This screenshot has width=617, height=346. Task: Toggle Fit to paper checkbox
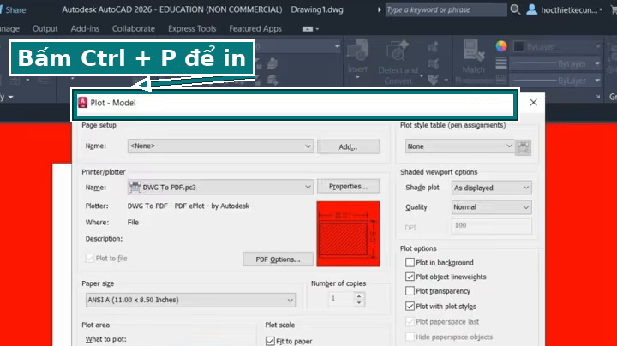270,341
